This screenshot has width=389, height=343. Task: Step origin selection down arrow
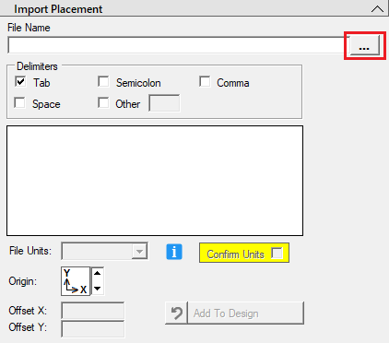(98, 289)
